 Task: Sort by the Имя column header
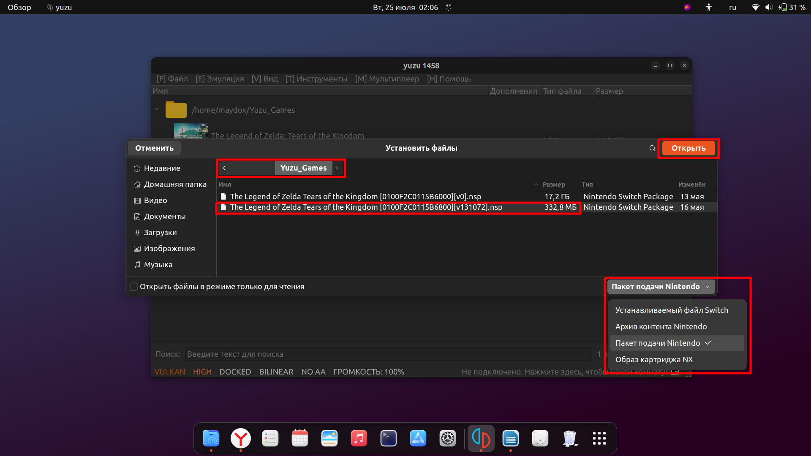(x=225, y=185)
